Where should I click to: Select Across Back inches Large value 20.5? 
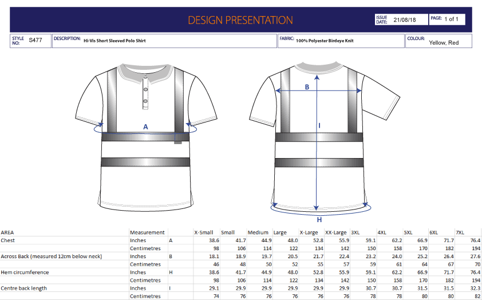(293, 256)
